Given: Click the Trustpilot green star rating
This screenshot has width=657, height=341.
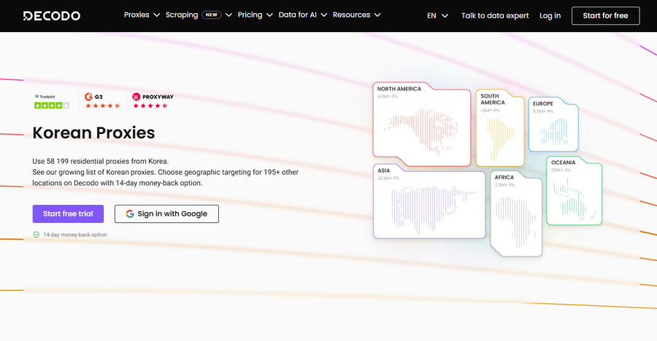Looking at the screenshot, I should click(x=52, y=106).
